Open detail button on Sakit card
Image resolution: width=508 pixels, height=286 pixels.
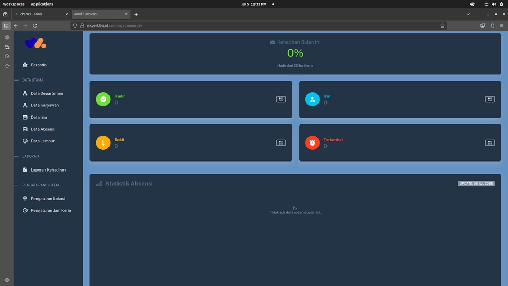click(x=281, y=142)
